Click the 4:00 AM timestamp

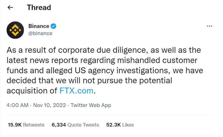point(17,105)
